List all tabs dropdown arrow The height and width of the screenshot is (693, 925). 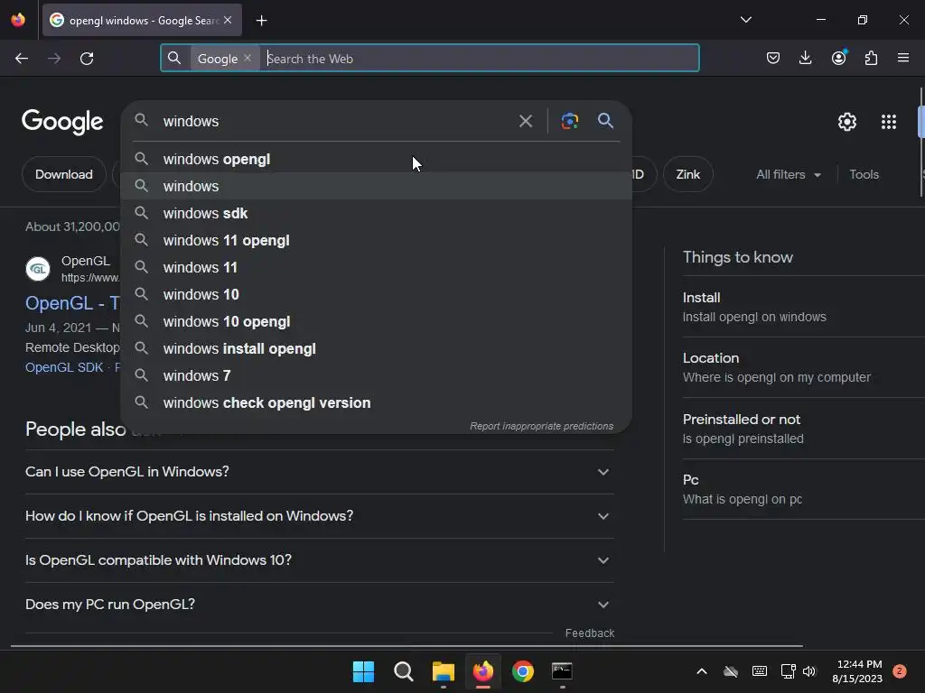point(745,20)
